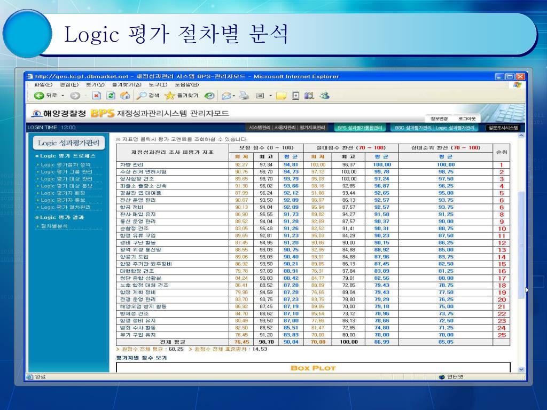This screenshot has width=547, height=410.
Task: Click the Edit page toolbar icon
Action: click(x=260, y=96)
